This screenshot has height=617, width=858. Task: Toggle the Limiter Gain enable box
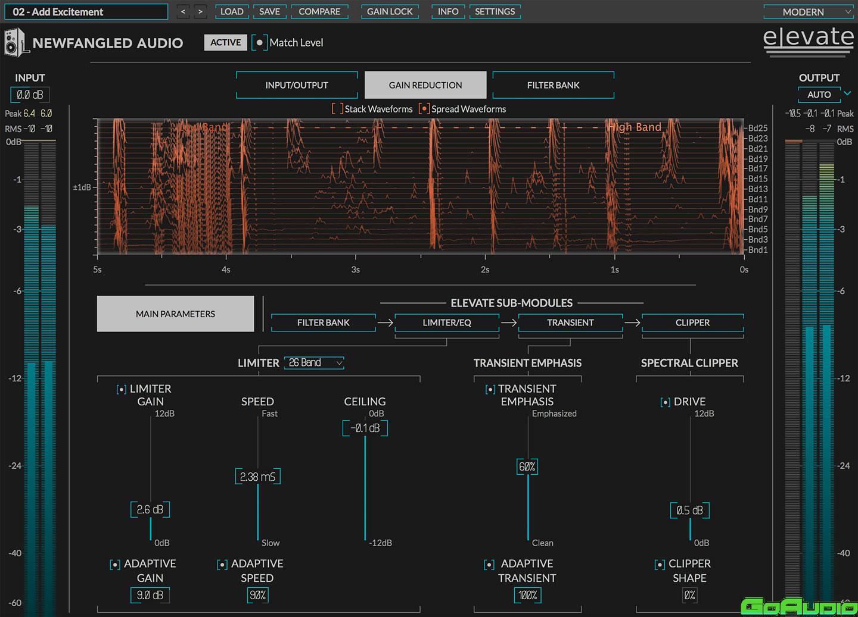pyautogui.click(x=121, y=389)
